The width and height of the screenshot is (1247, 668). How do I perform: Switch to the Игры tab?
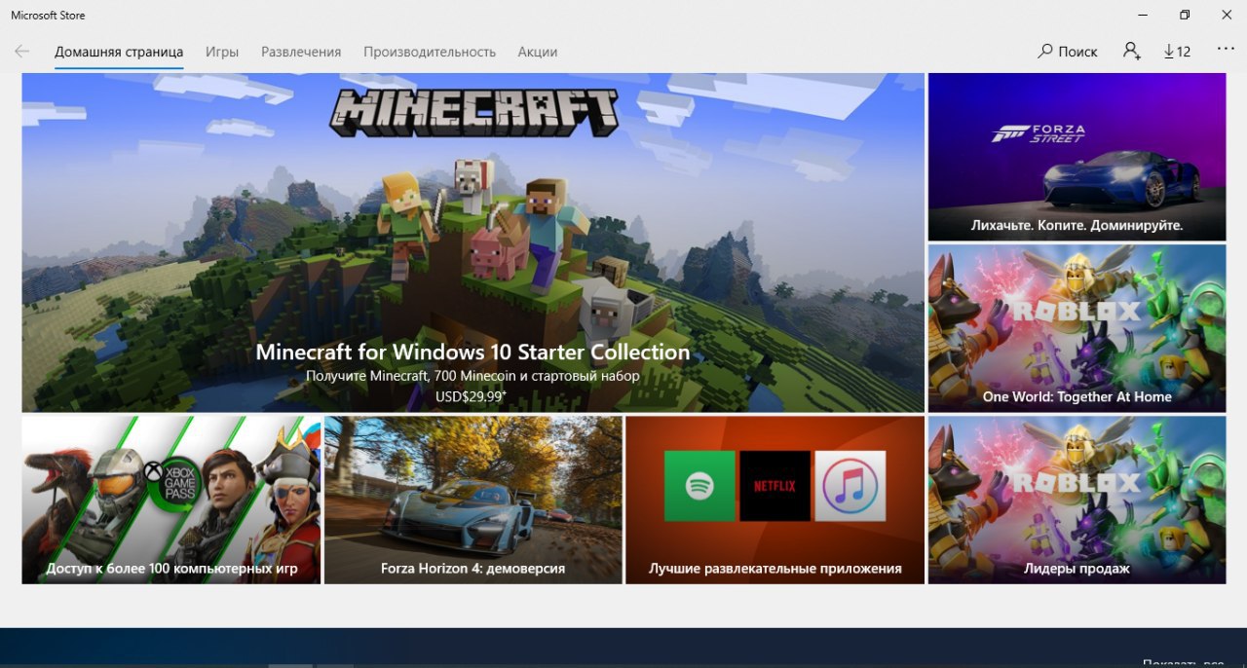[x=222, y=52]
